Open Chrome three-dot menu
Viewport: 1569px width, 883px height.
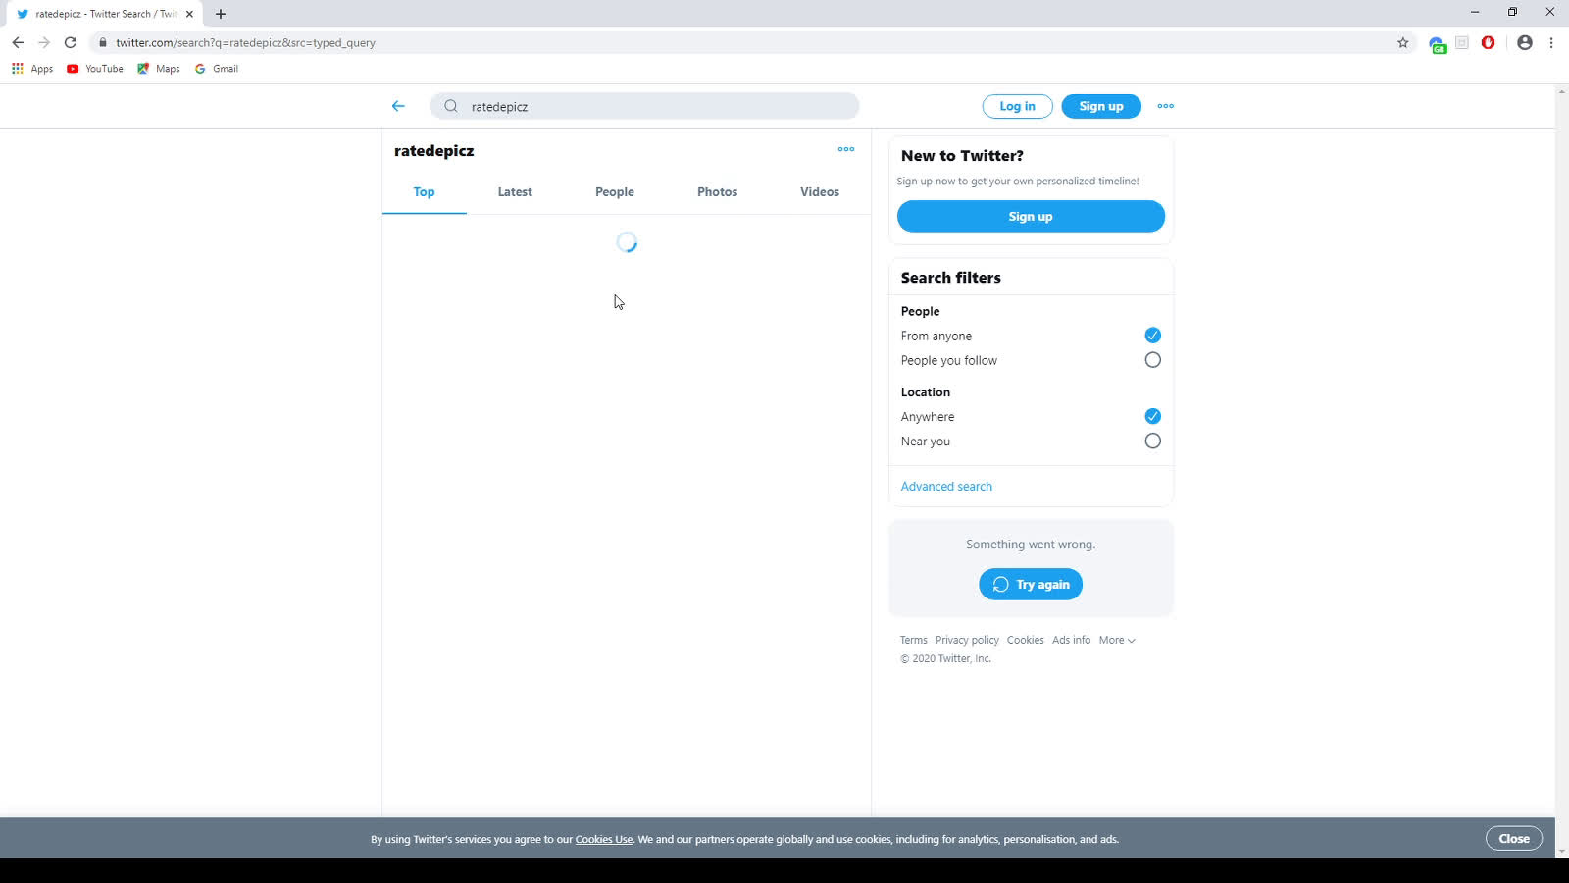point(1551,42)
